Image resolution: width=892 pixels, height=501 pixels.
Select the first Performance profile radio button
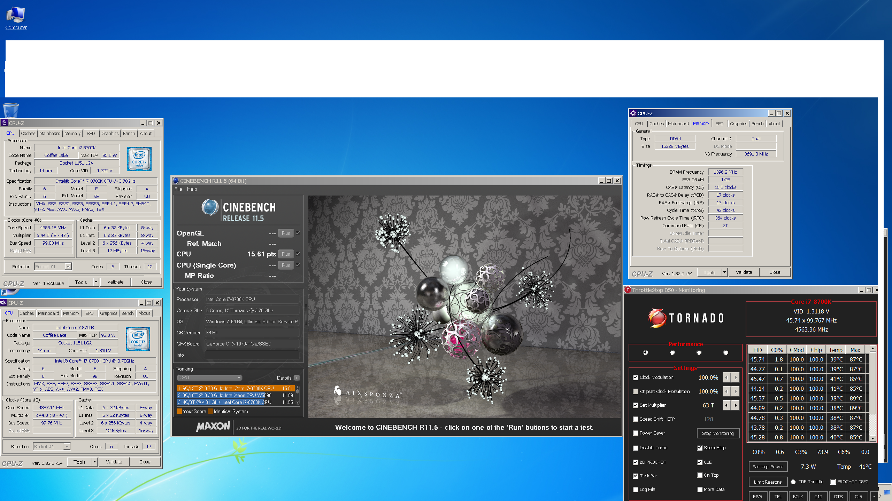click(645, 353)
